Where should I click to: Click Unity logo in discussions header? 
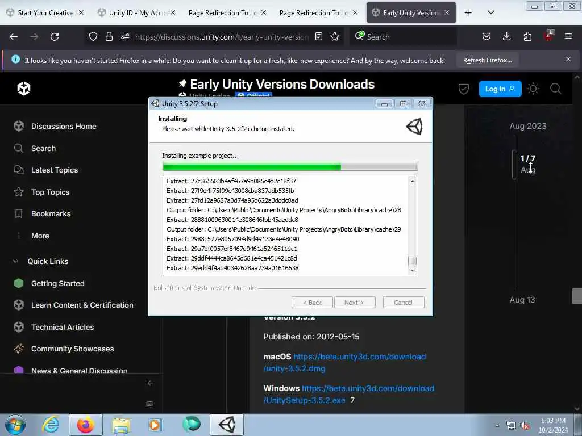coord(24,89)
